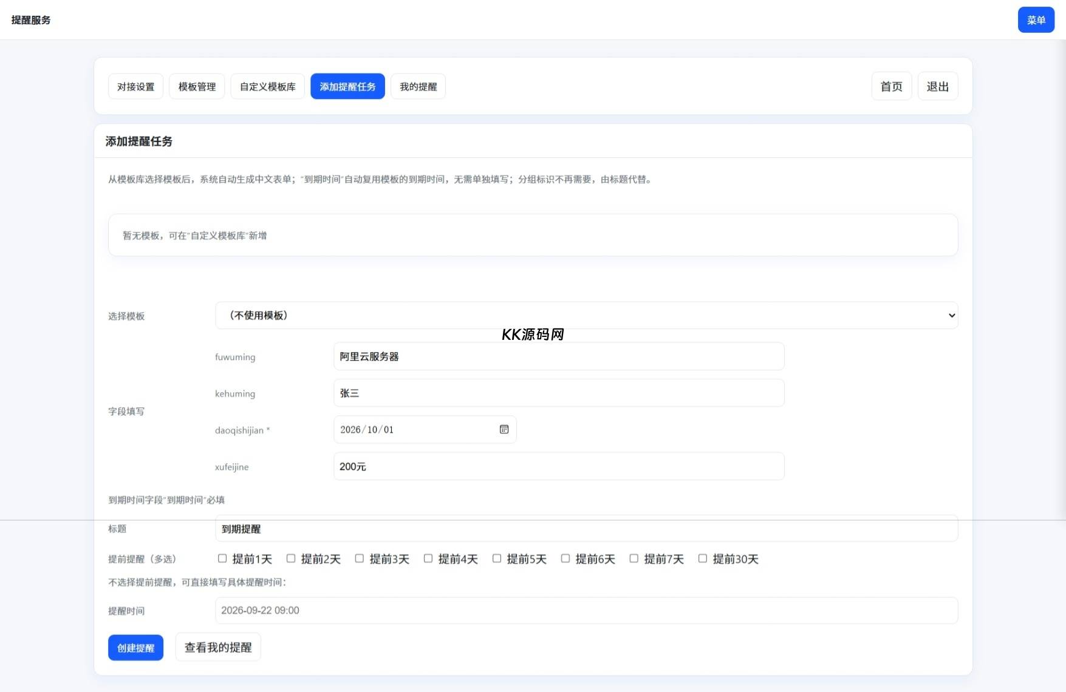Click the 查看我的提醒 button
Viewport: 1066px width, 692px height.
[218, 647]
